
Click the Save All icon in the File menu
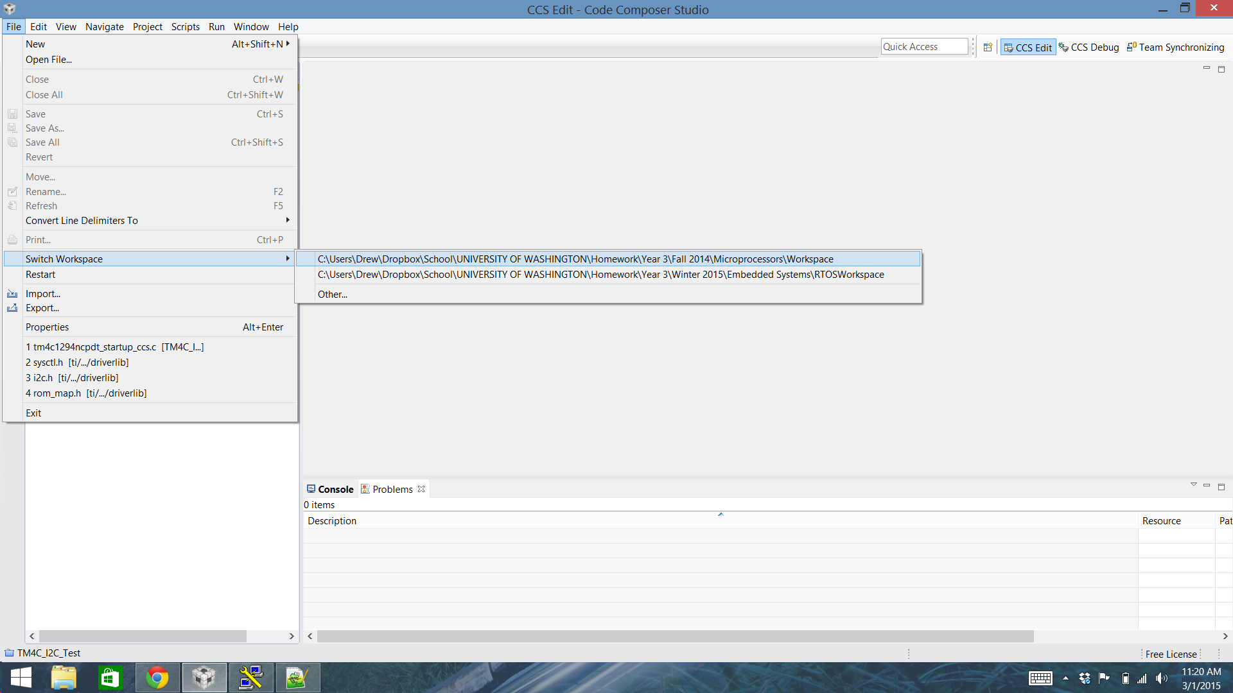[13, 142]
